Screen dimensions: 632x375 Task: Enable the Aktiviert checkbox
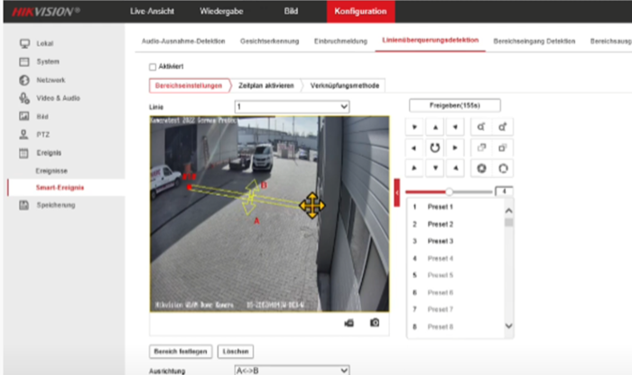(153, 67)
